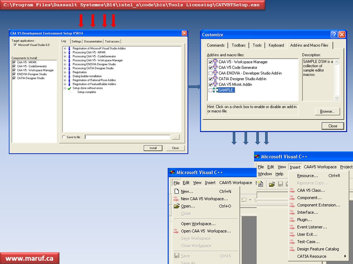Click the Close button in Customize dialog
Image resolution: width=353 pixels, height=264 pixels.
333,126
